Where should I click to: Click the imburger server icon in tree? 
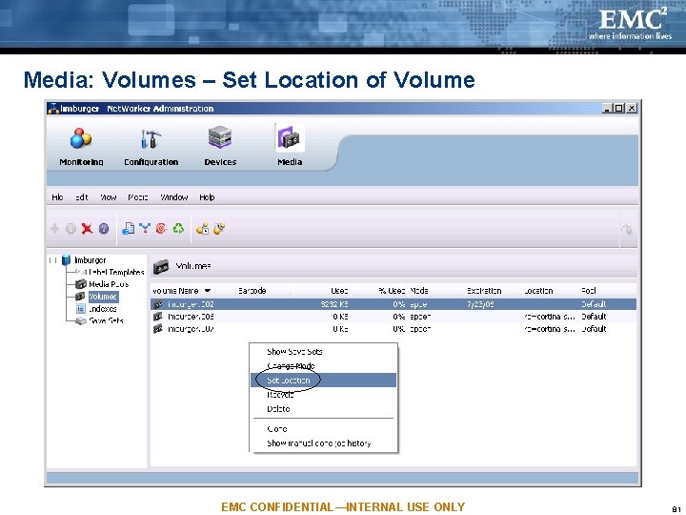click(x=66, y=260)
